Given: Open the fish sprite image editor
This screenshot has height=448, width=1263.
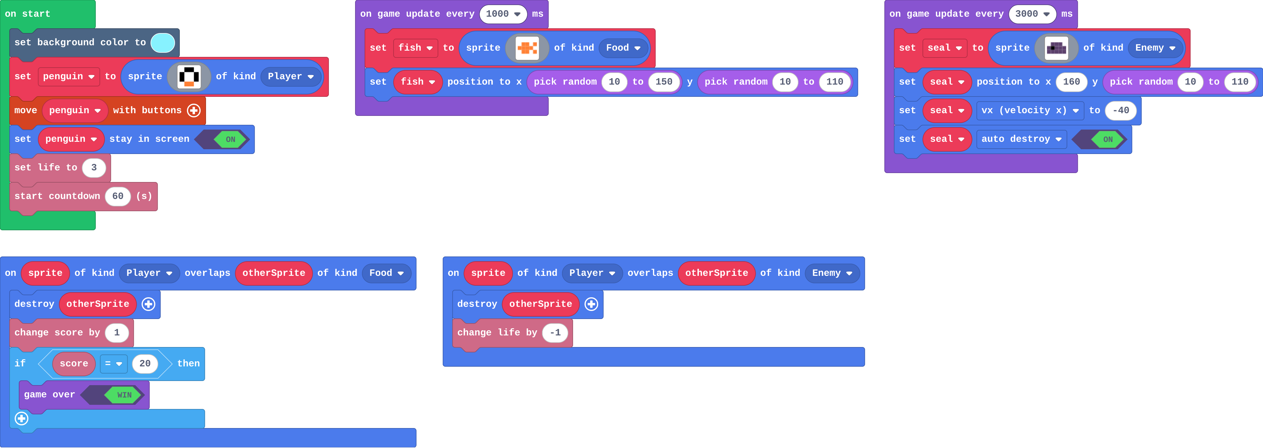Looking at the screenshot, I should point(527,48).
